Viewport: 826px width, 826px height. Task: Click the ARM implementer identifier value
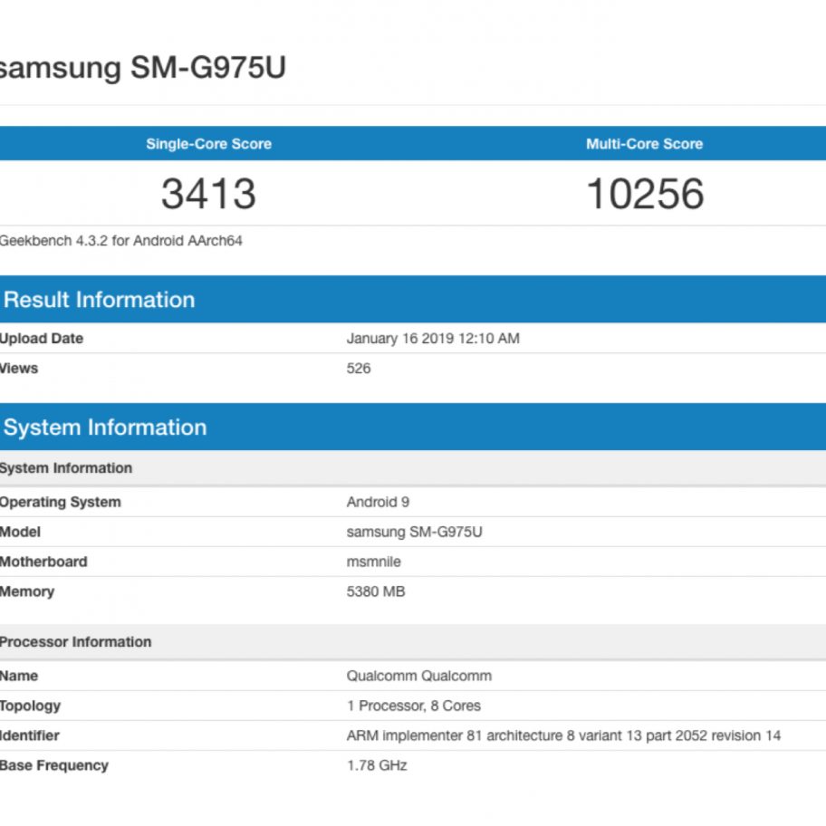pyautogui.click(x=562, y=735)
